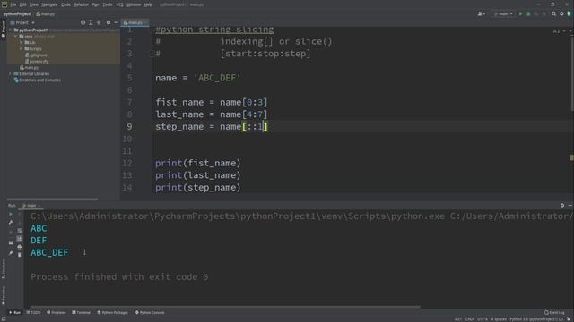
Task: Click select opened file target icon
Action: point(83,22)
